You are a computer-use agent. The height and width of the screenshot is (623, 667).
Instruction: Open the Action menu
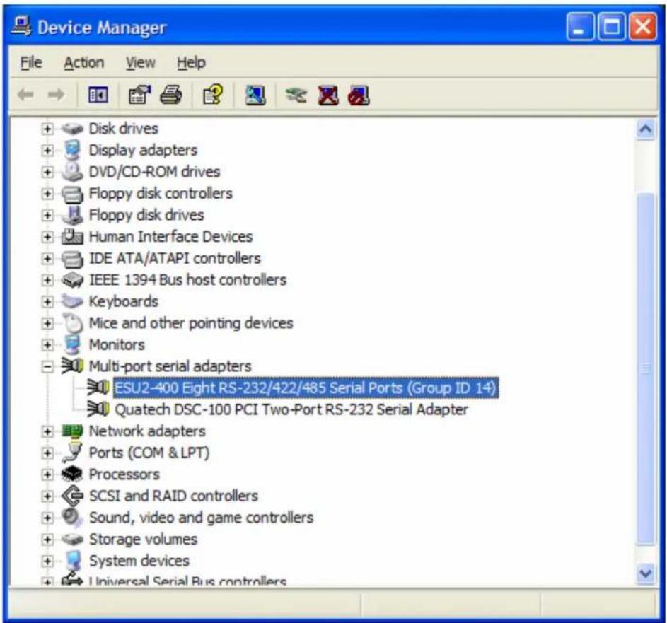83,62
